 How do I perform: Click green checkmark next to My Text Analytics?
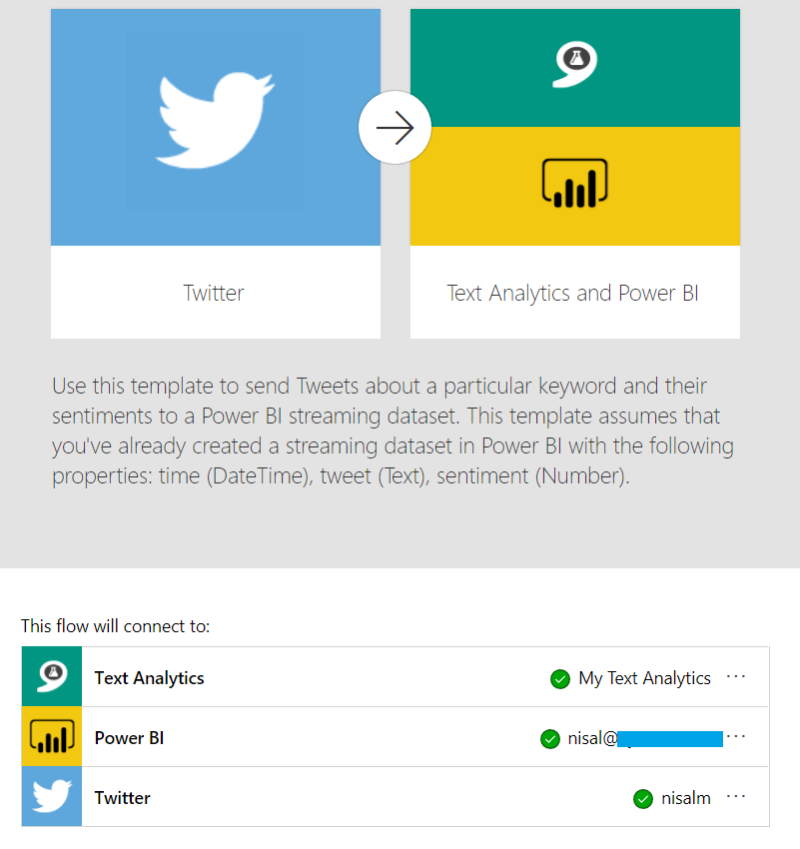(x=560, y=678)
